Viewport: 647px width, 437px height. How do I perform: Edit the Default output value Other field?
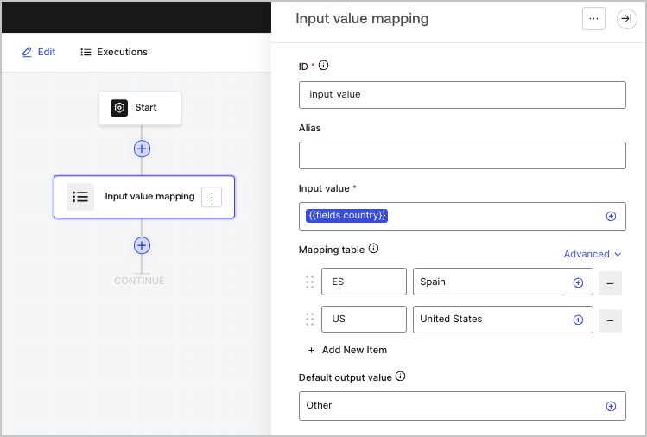tap(462, 406)
